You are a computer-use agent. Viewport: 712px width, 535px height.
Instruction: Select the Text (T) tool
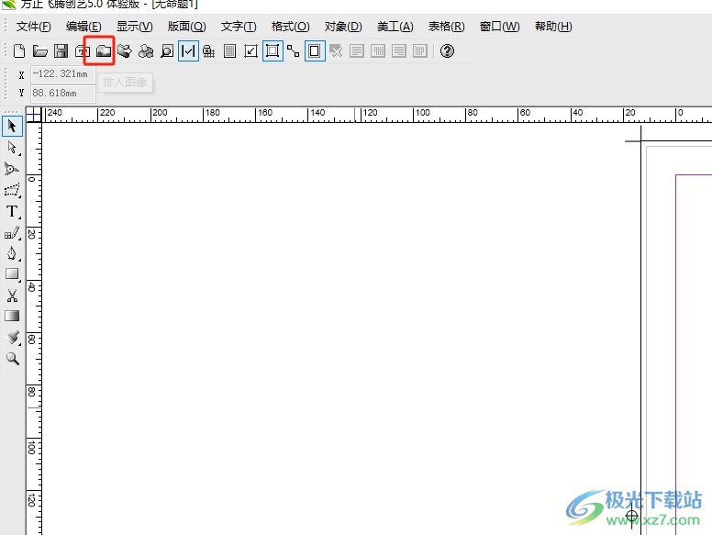click(12, 212)
